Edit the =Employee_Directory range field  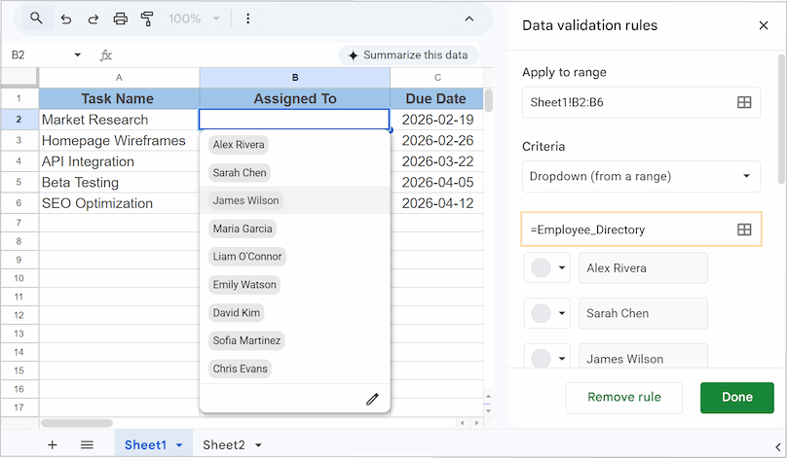[x=641, y=229]
